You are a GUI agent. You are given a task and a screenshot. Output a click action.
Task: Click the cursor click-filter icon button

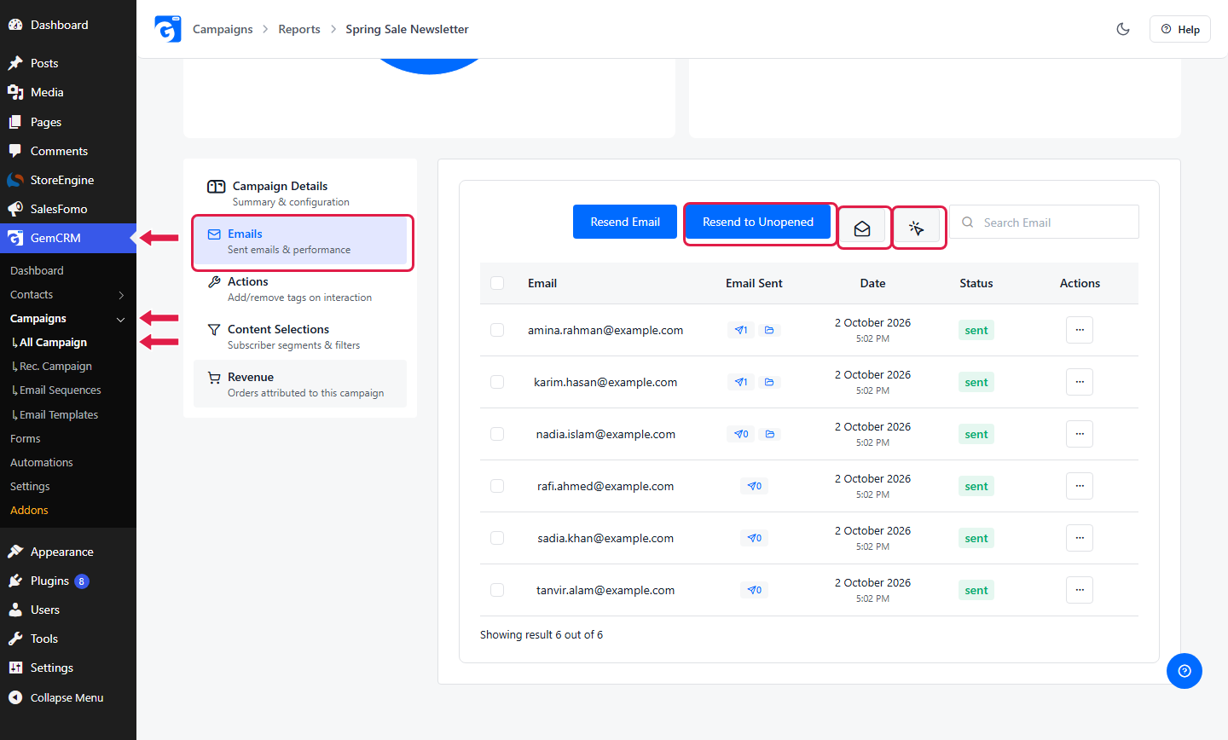(x=917, y=228)
